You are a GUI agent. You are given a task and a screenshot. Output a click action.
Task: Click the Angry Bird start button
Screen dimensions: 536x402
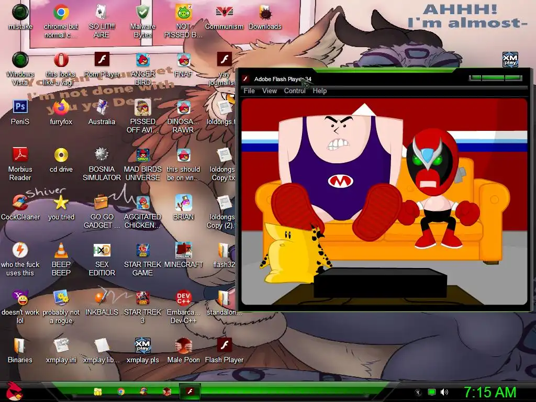click(15, 392)
